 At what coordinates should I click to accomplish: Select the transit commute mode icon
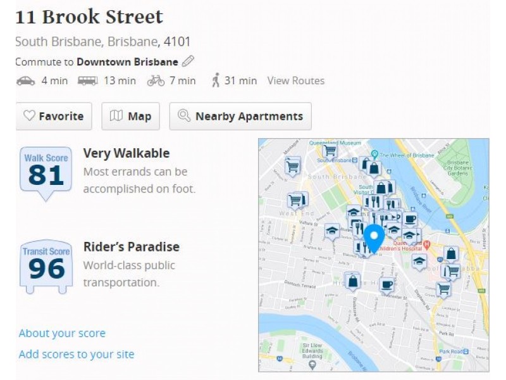pos(89,80)
